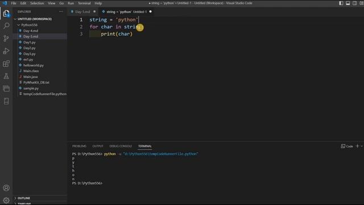Viewport: 364px width, 205px height.
Task: Toggle the primary side bar layout icon
Action: point(341,3)
